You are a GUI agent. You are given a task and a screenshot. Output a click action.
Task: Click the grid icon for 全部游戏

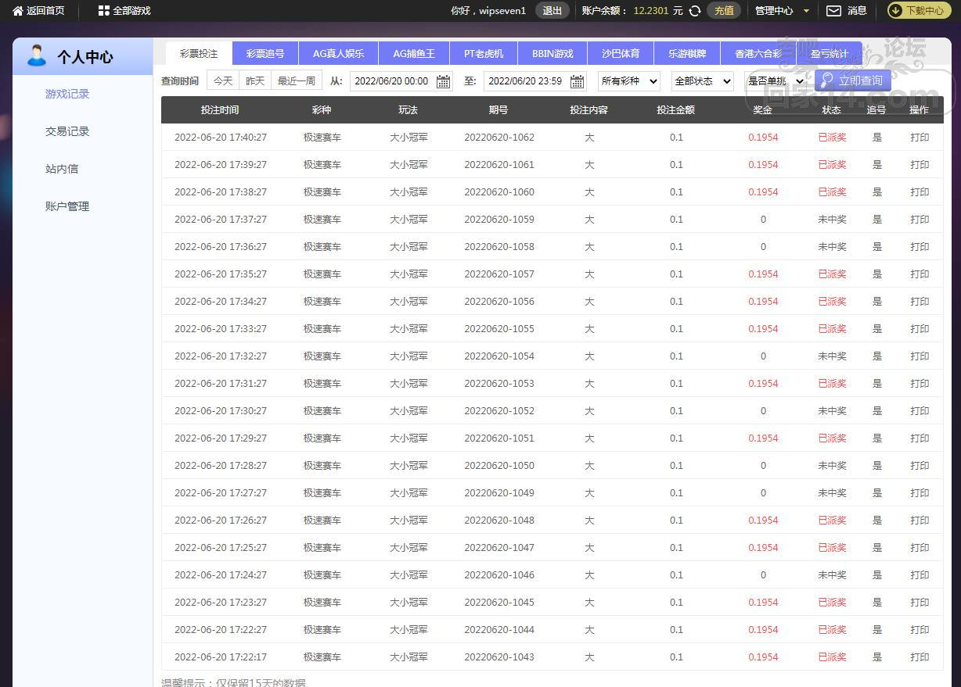pos(104,11)
